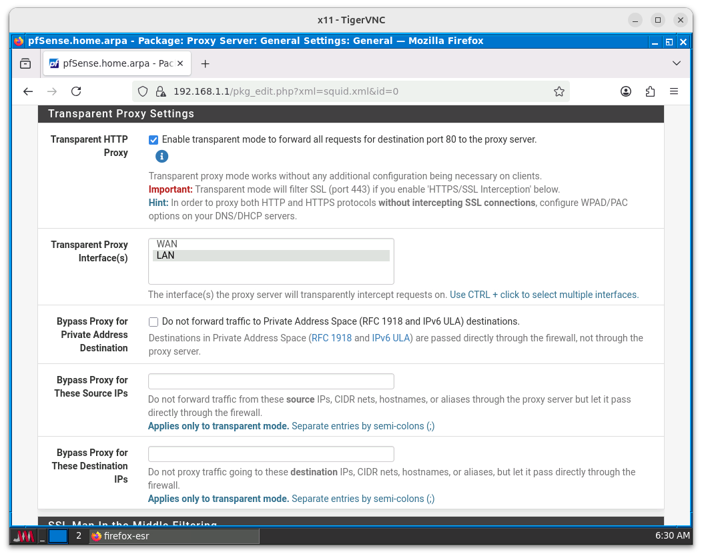Screen dimensions: 702x556
Task: Open the RFC 1918 link
Action: (x=331, y=338)
